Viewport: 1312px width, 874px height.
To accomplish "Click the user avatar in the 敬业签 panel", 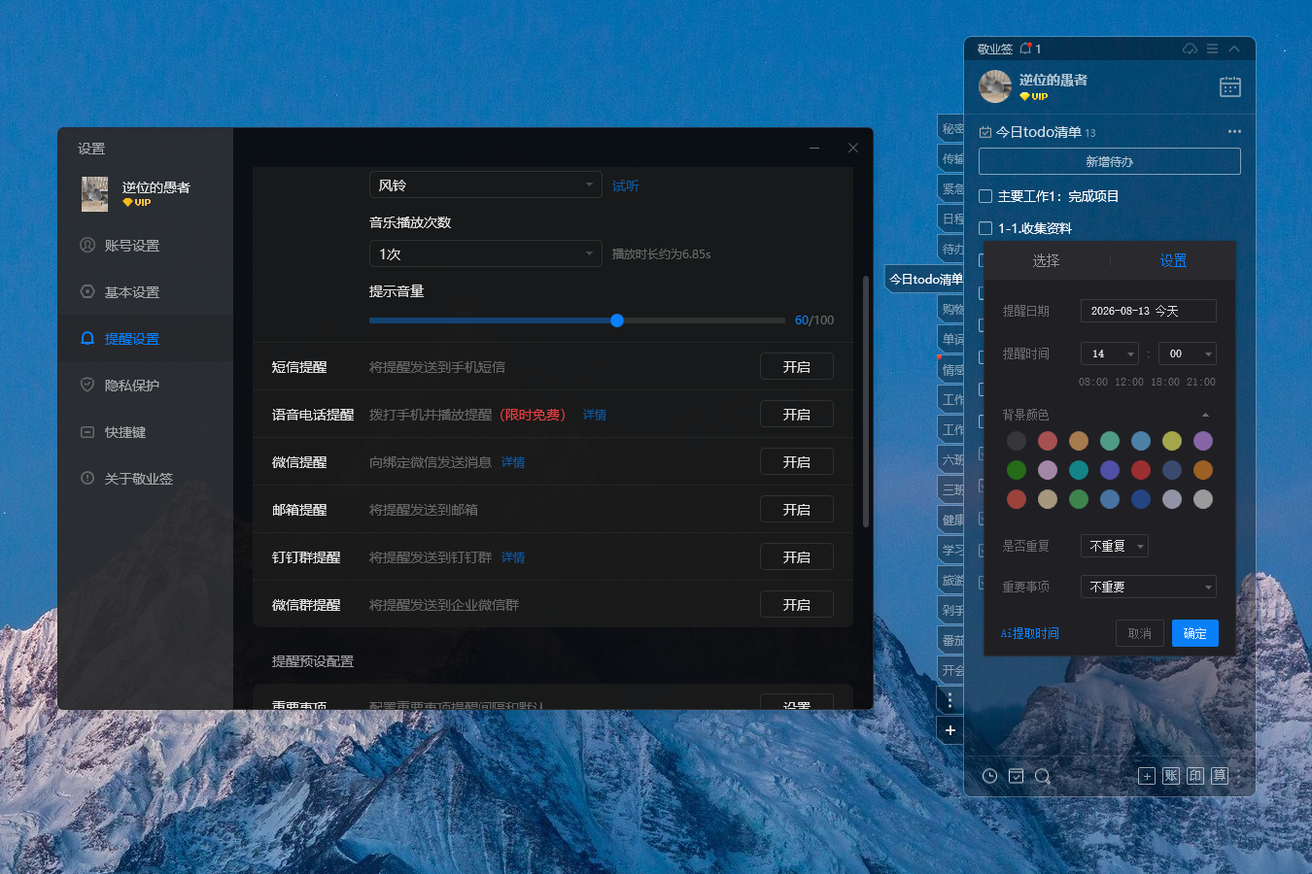I will click(x=995, y=86).
